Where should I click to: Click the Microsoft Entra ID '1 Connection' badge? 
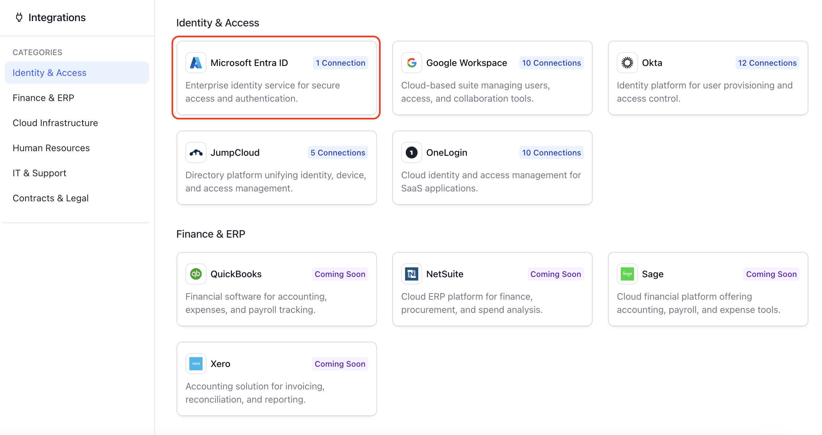(x=340, y=63)
